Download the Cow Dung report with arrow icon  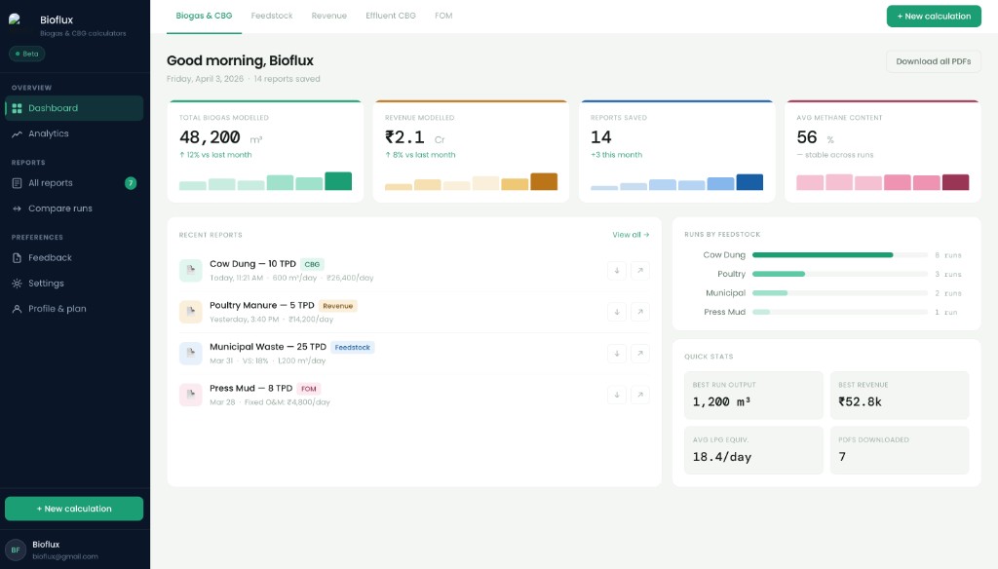coord(616,270)
